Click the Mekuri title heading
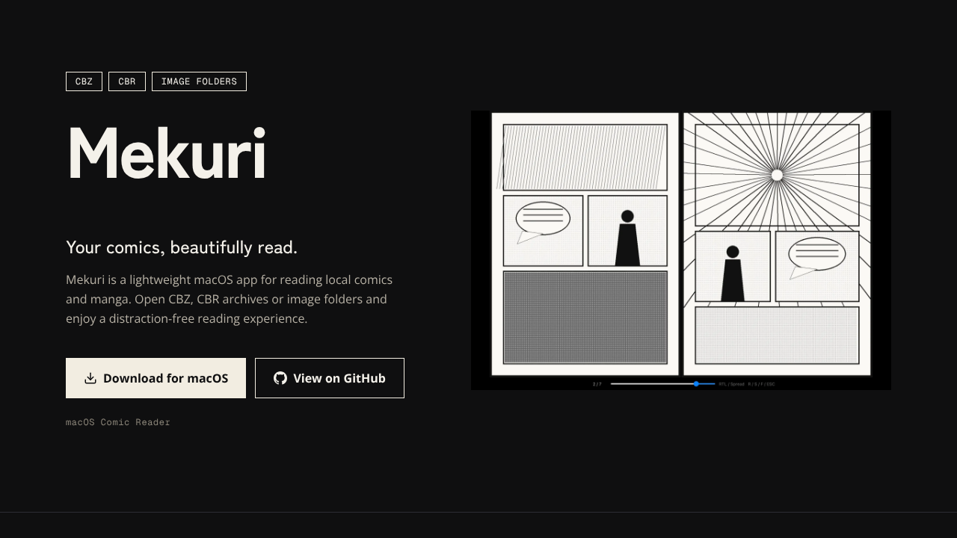957x538 pixels. tap(167, 154)
